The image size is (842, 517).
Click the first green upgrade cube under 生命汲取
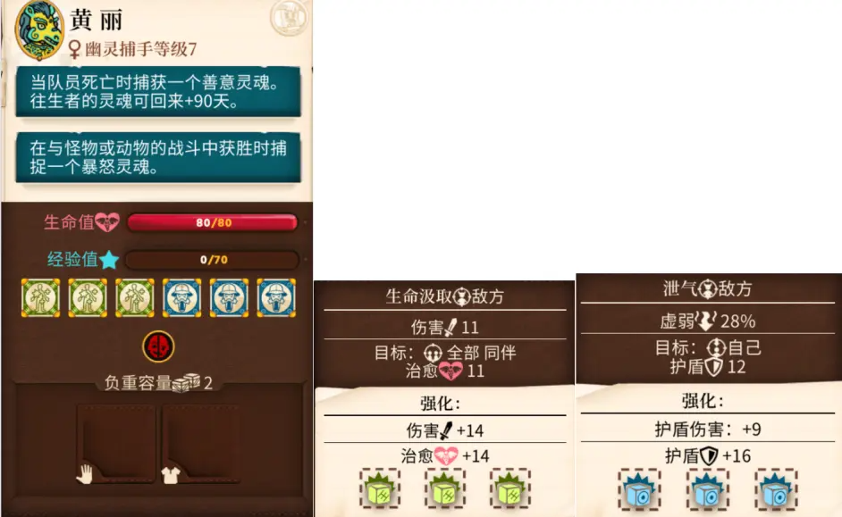[380, 488]
